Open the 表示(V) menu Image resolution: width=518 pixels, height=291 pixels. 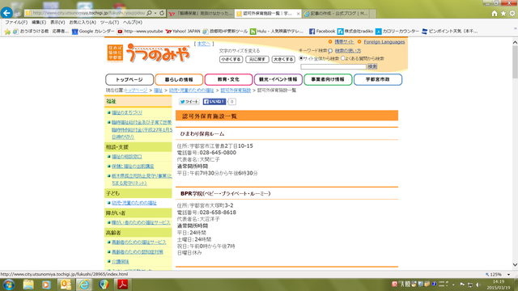57,22
